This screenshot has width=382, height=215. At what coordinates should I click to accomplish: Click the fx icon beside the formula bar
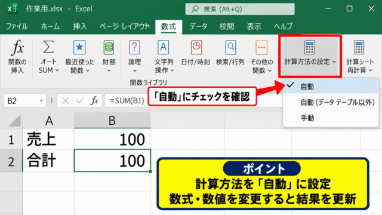pos(94,100)
